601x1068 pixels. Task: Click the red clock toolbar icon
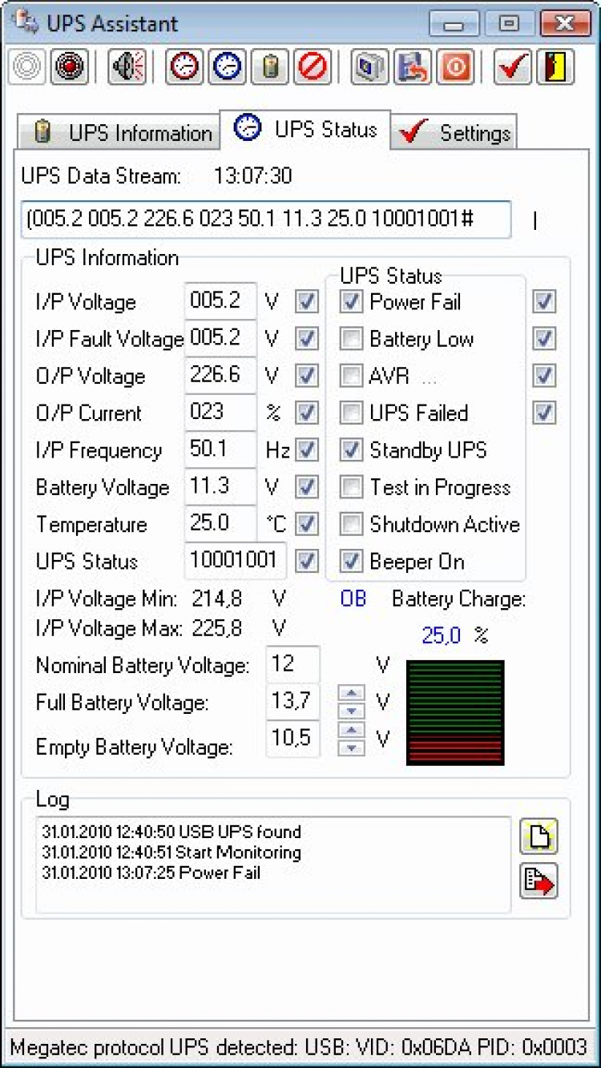coord(184,67)
